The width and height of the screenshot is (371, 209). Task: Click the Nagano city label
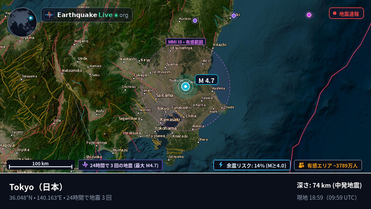[x=81, y=41]
